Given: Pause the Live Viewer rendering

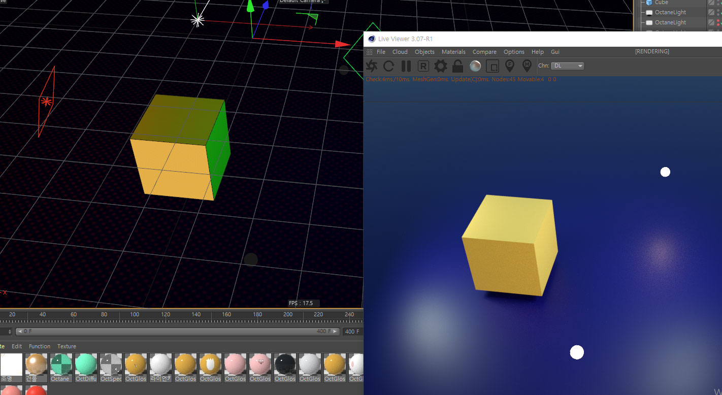Looking at the screenshot, I should 406,66.
